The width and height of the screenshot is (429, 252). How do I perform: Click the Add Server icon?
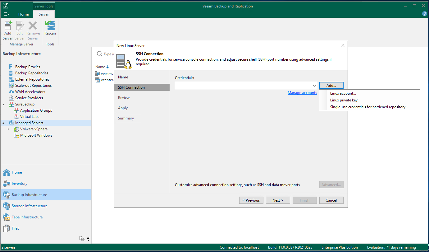(x=7, y=26)
